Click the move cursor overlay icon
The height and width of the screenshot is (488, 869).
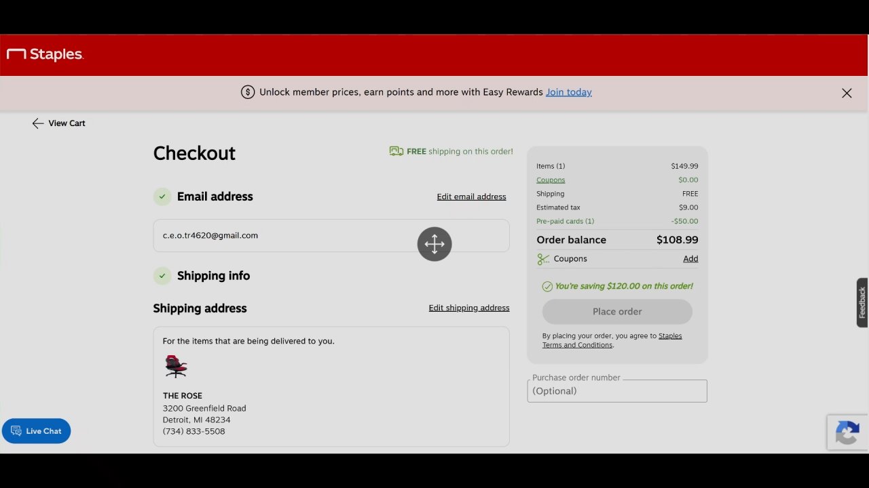coord(434,244)
